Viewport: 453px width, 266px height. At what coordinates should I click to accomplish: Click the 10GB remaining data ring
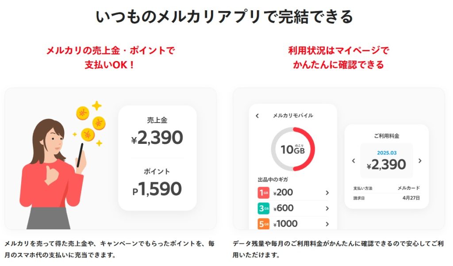pos(293,149)
